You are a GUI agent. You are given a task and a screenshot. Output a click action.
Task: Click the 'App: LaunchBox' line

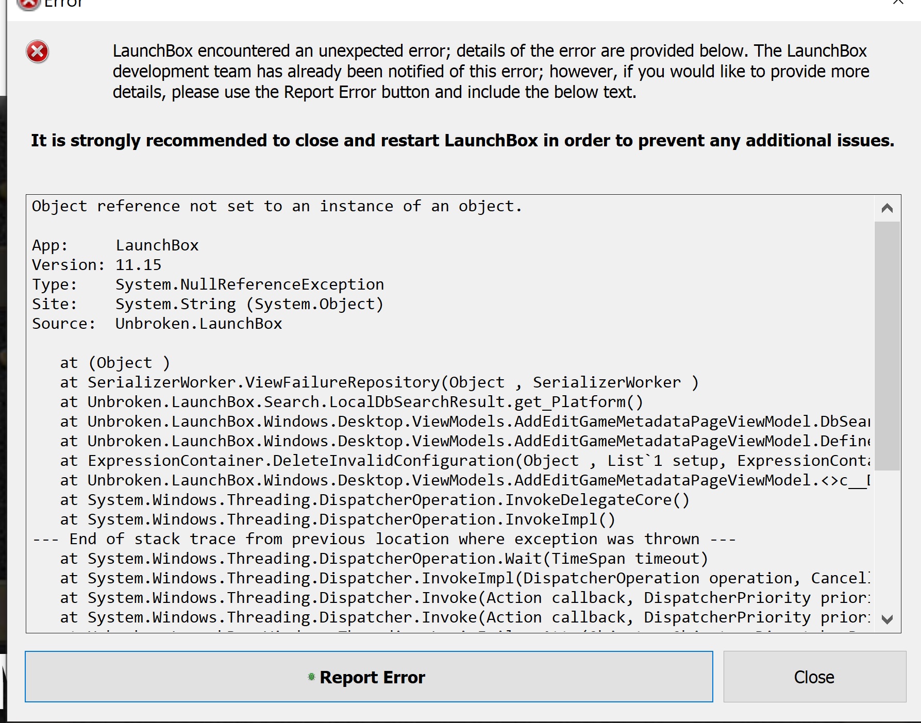[x=115, y=245]
